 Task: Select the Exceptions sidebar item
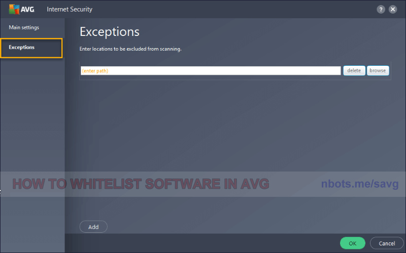click(x=31, y=48)
